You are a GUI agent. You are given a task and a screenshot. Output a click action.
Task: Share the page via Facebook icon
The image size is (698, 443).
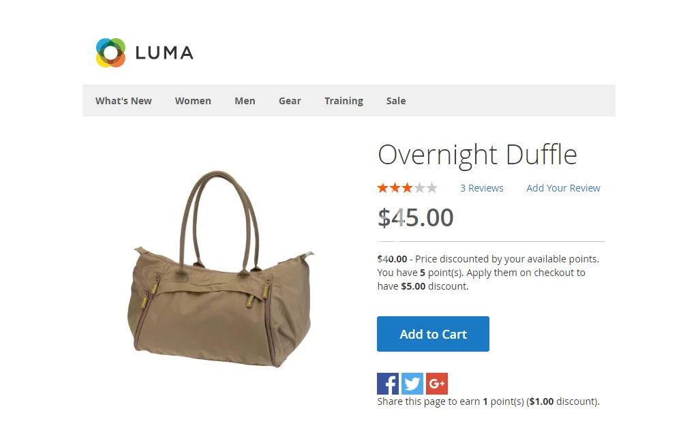(388, 383)
